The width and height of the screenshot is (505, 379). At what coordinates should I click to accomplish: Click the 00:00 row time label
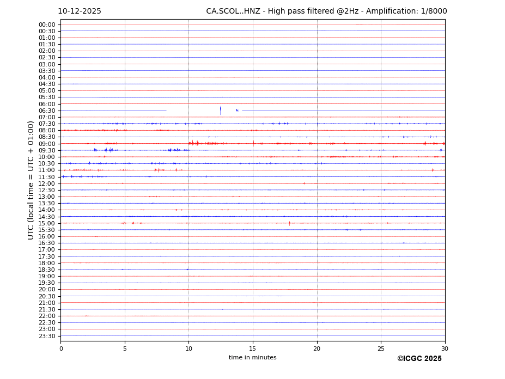point(46,25)
